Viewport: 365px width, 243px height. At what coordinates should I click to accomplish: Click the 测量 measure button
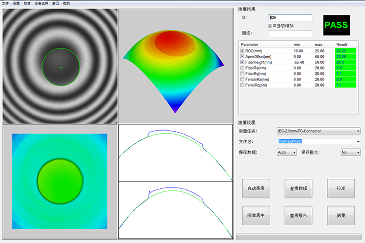[x=341, y=215]
